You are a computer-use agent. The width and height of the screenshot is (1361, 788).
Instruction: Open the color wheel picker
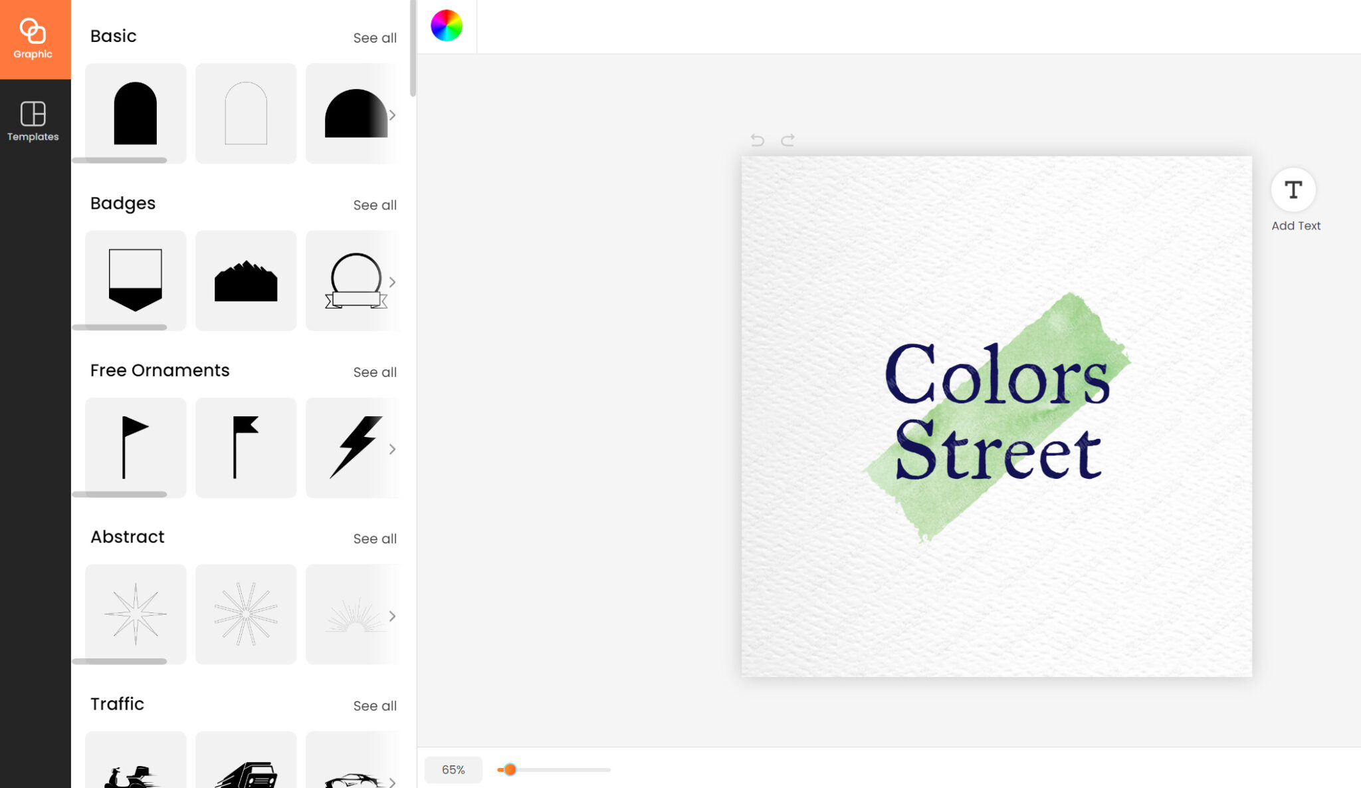(448, 27)
